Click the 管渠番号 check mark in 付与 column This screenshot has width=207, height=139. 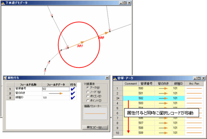(73, 89)
